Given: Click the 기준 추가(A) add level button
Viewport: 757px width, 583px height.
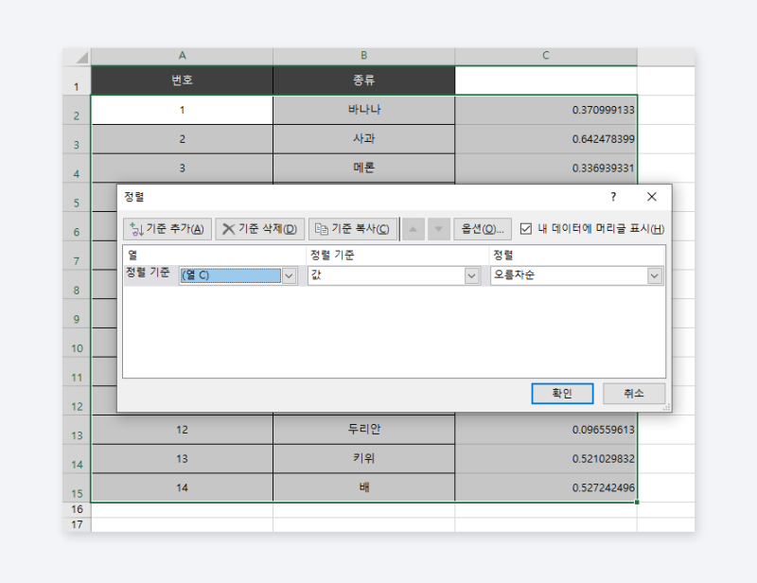Looking at the screenshot, I should (167, 229).
